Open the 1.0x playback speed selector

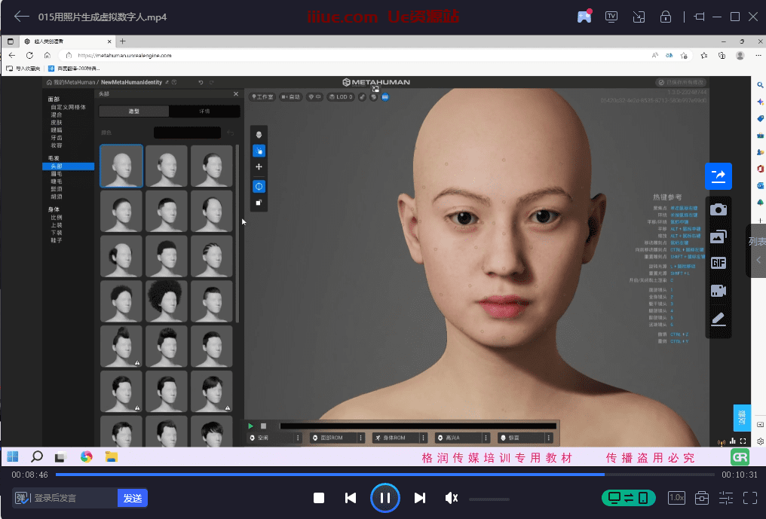676,498
